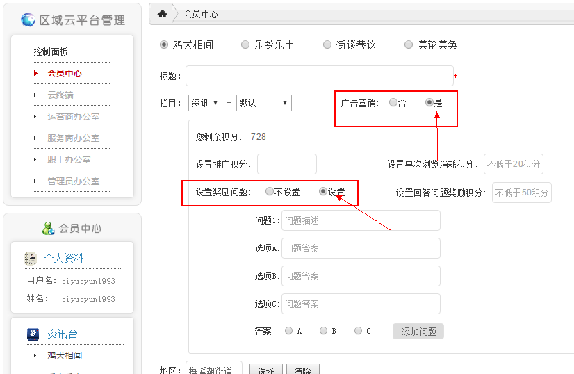
Task: Open 云终端 in control panel menu
Action: (60, 95)
